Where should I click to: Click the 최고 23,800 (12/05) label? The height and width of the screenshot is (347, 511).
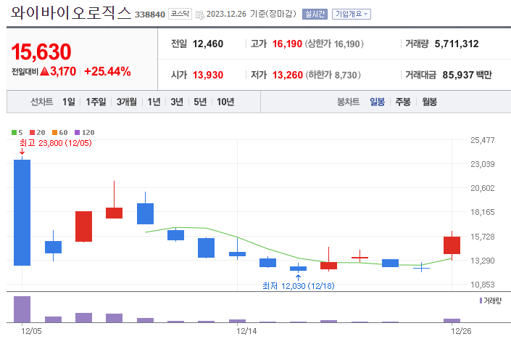(x=56, y=143)
